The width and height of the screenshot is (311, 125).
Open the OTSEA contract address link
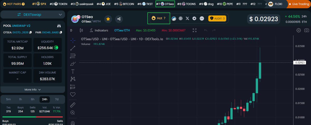point(20,32)
